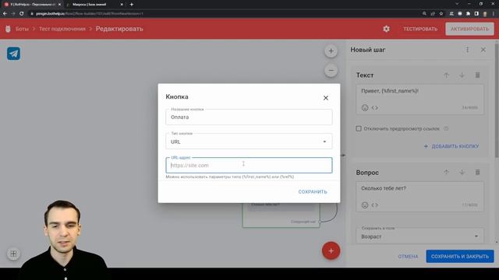The width and height of the screenshot is (499, 280).
Task: Toggle Отключить предпросмотр ссылок checkbox
Action: pos(359,128)
